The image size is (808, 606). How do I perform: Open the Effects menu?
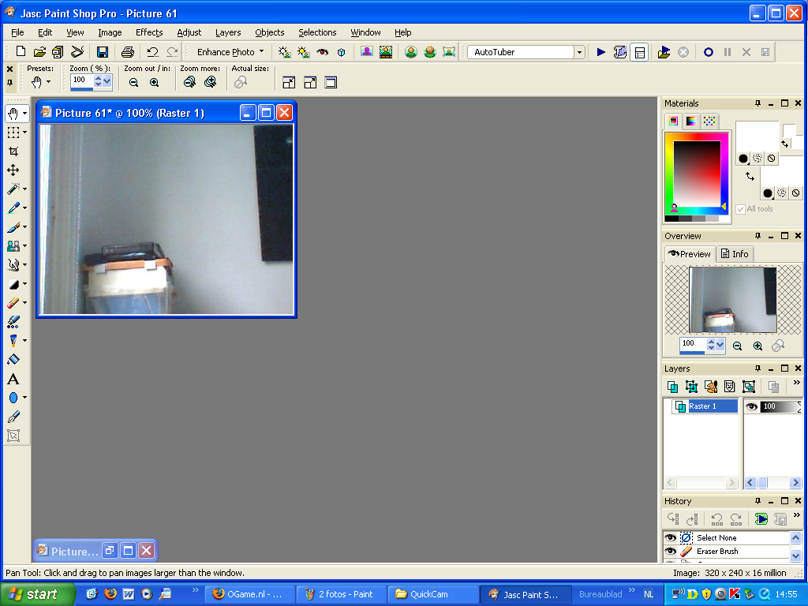click(149, 32)
